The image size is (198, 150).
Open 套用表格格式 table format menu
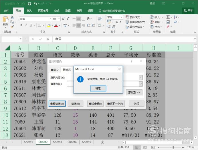[136, 22]
